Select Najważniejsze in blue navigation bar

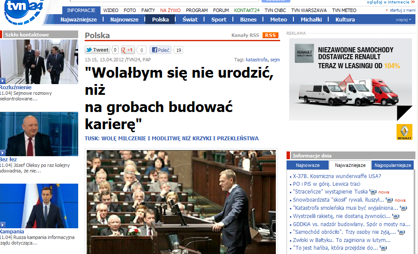(79, 19)
